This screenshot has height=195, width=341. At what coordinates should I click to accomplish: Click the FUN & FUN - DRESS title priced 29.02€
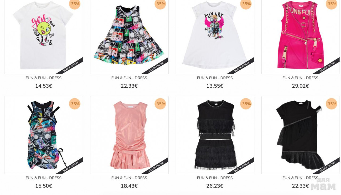tap(301, 78)
